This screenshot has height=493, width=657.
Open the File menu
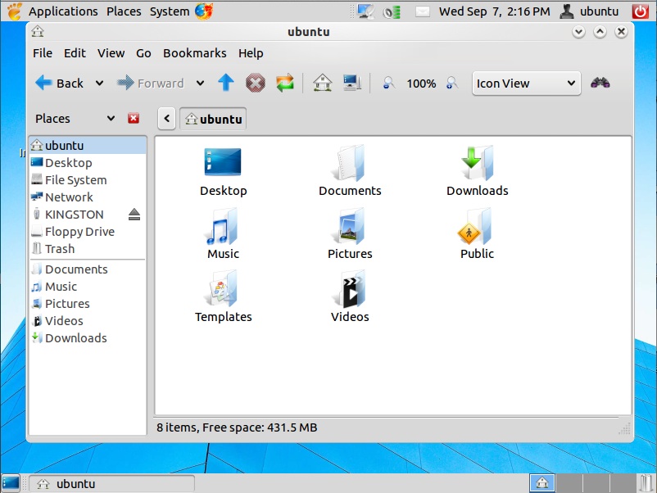(x=43, y=53)
